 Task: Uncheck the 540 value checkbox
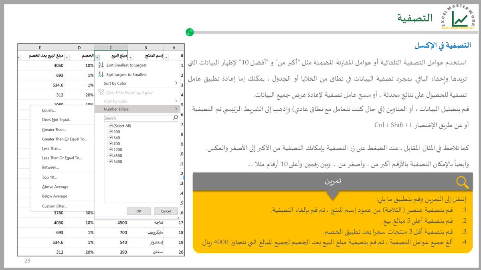pyautogui.click(x=111, y=138)
